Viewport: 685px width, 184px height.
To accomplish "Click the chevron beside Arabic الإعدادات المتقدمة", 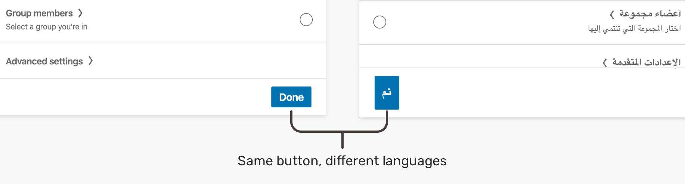I will coord(605,62).
